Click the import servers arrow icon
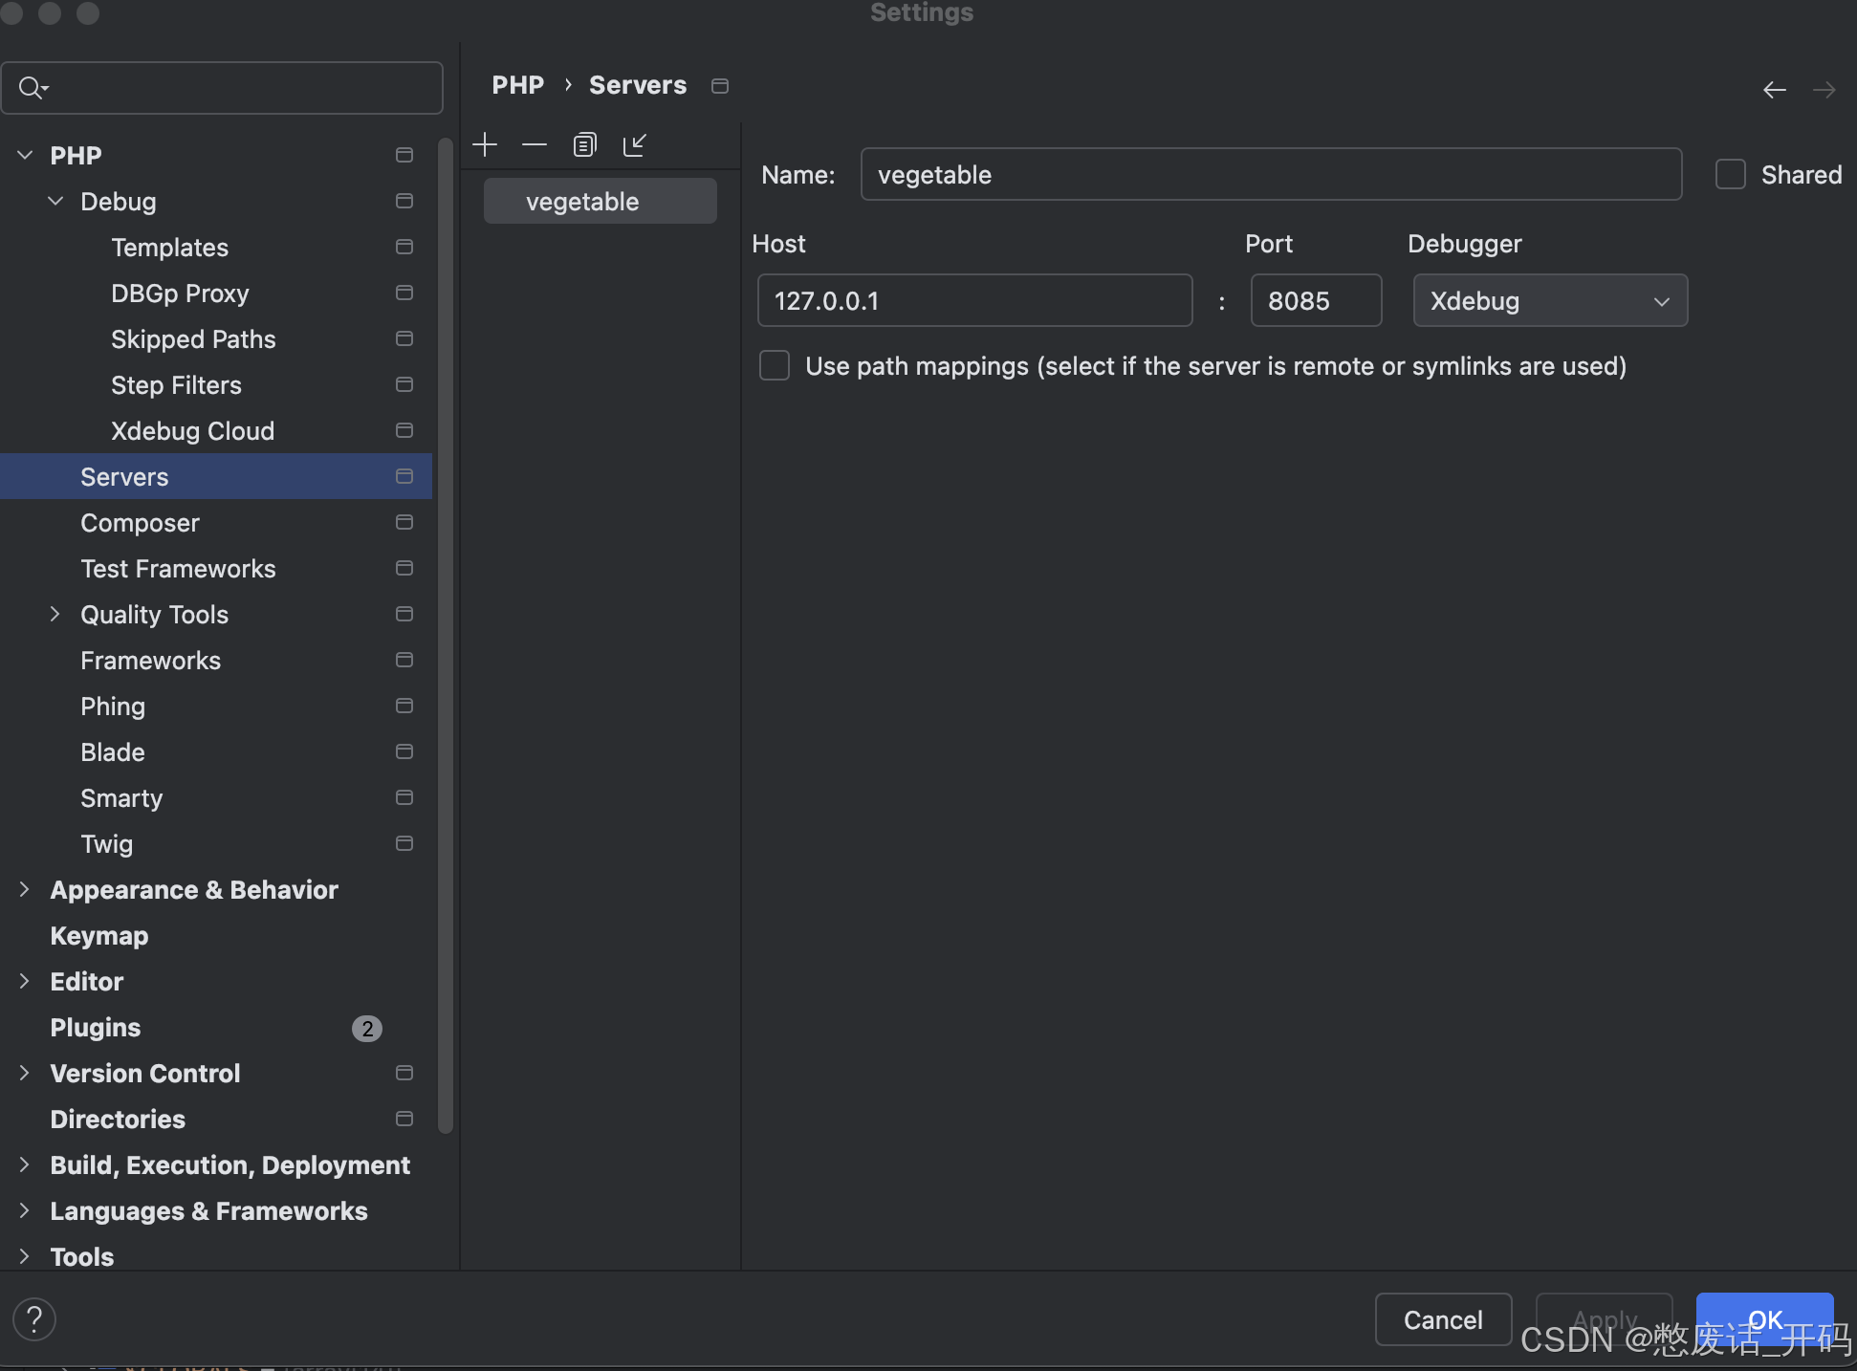1857x1371 pixels. [635, 144]
